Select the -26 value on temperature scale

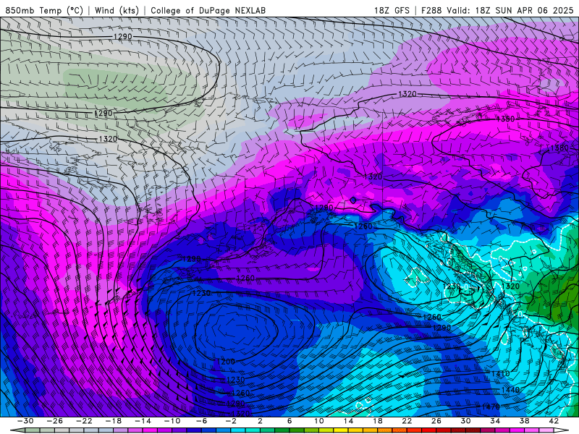click(55, 421)
